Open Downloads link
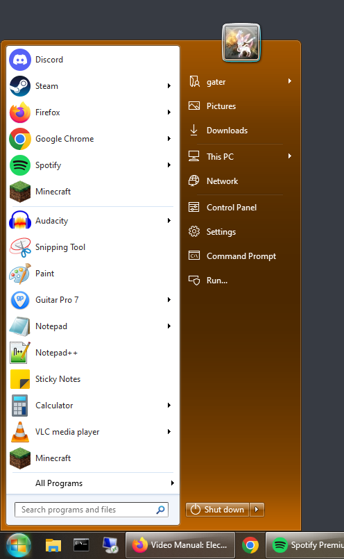The height and width of the screenshot is (559, 344). (227, 130)
